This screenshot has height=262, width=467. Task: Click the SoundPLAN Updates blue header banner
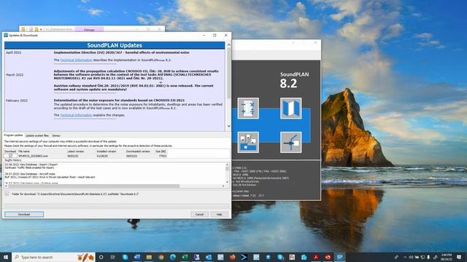(x=115, y=45)
